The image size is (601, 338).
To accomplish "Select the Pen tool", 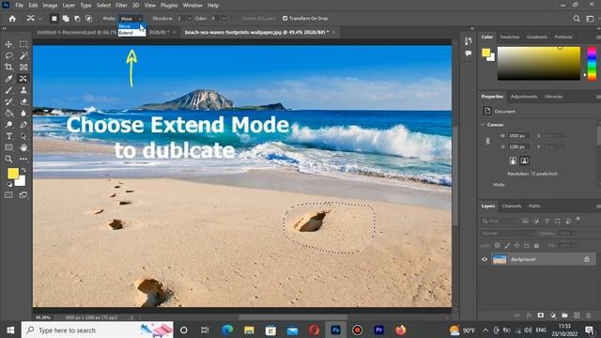I will click(23, 125).
